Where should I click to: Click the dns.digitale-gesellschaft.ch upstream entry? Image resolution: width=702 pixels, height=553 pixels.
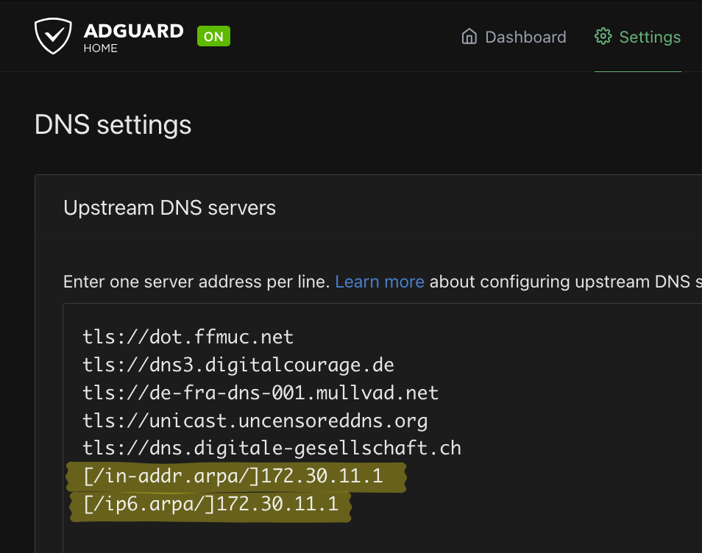click(x=272, y=449)
